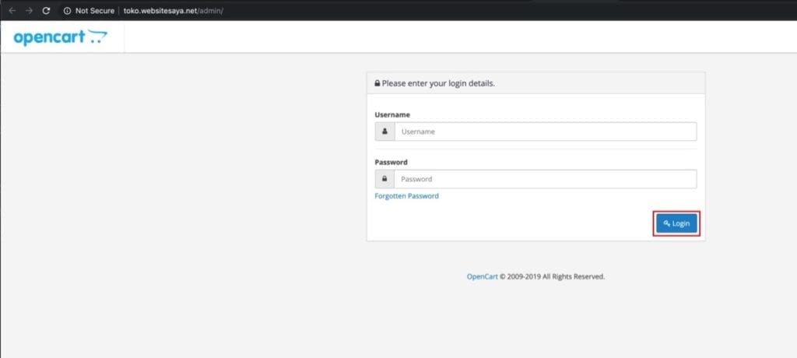Click the lock icon beside the Password field
The image size is (797, 358).
pyautogui.click(x=384, y=179)
